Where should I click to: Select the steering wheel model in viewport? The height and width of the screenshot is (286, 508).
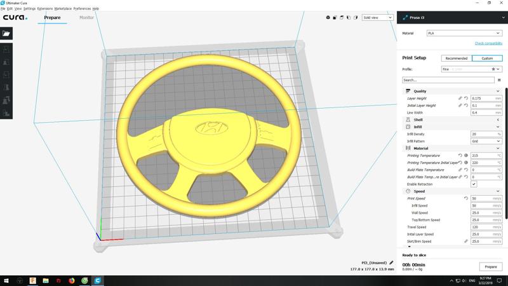coord(209,136)
